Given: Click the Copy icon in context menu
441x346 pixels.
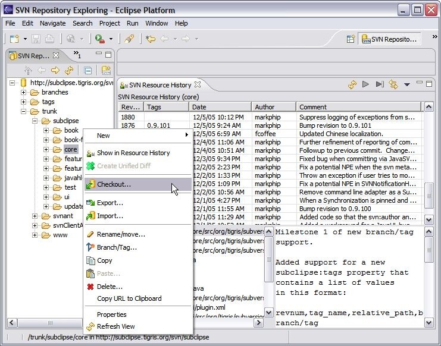Looking at the screenshot, I should pyautogui.click(x=90, y=260).
